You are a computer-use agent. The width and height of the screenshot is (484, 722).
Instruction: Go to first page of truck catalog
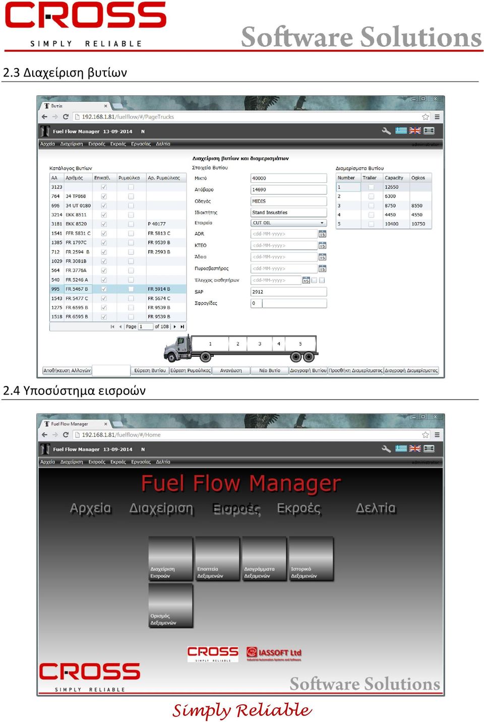(x=112, y=326)
